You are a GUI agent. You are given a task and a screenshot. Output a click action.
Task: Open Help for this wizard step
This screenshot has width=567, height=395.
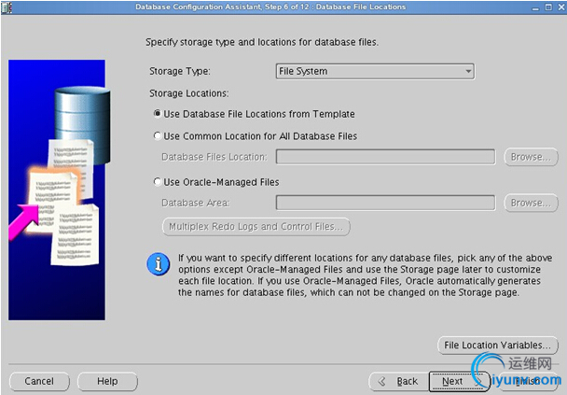107,381
